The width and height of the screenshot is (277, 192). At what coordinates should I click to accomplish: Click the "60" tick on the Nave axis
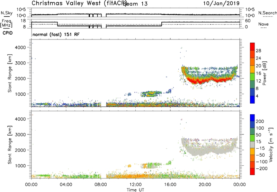(248, 21)
